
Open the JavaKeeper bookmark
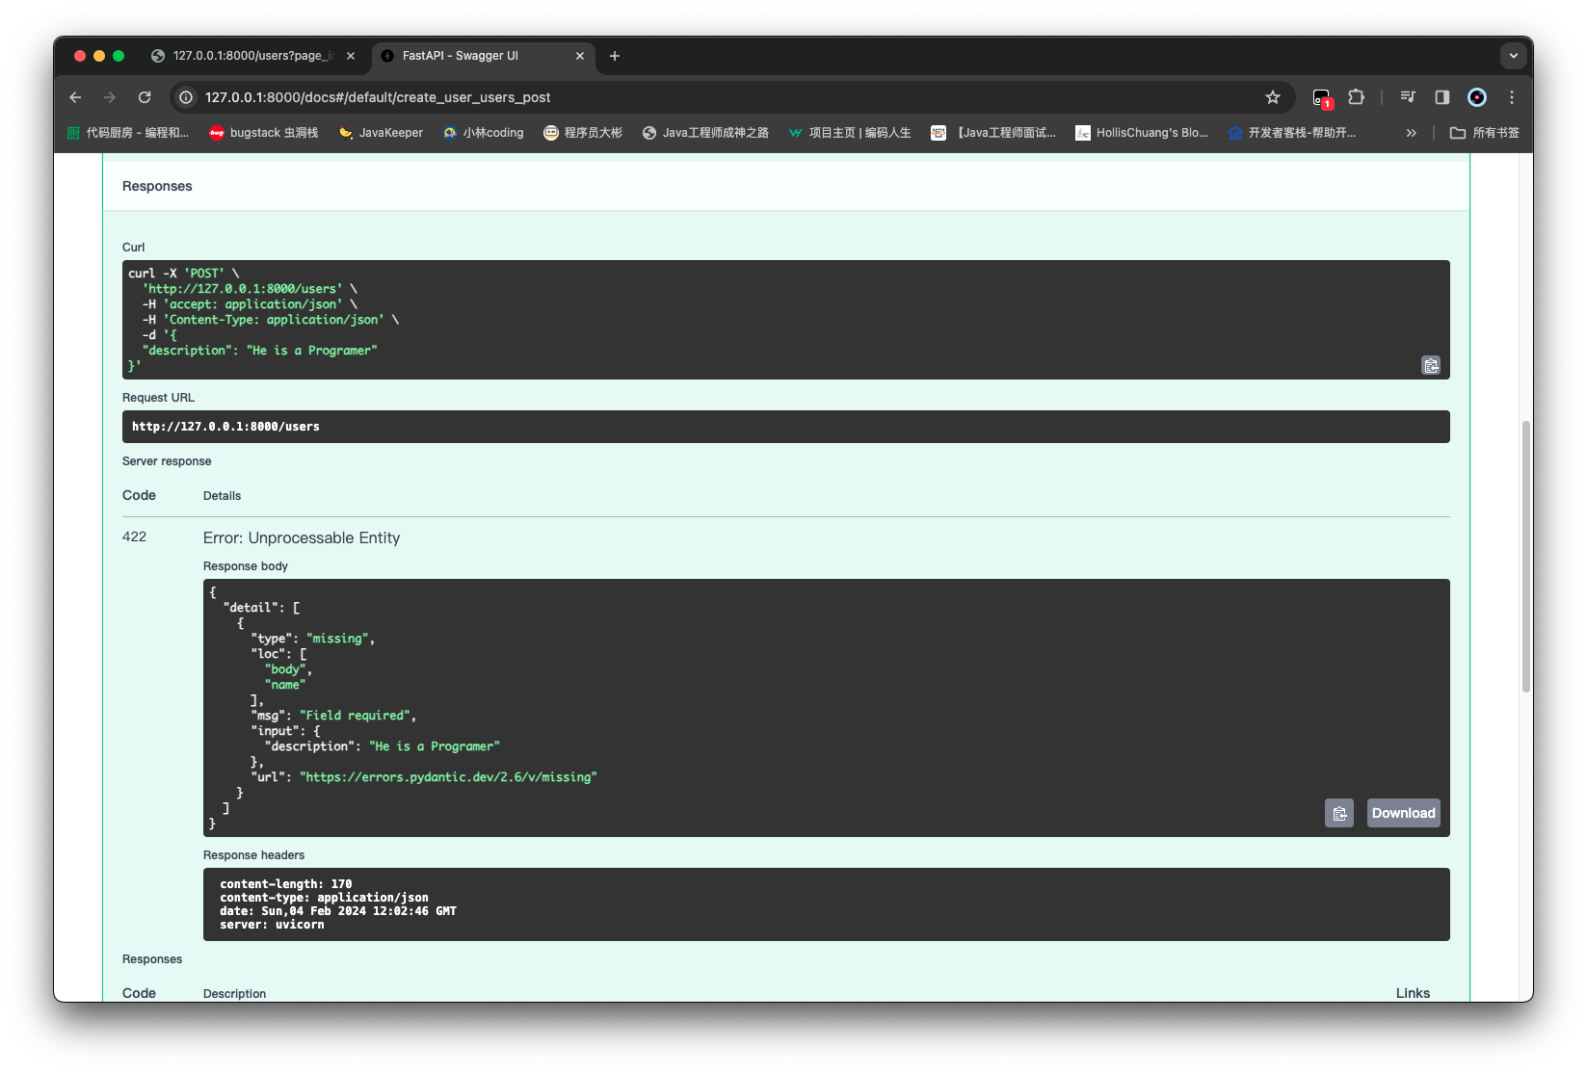pos(381,133)
